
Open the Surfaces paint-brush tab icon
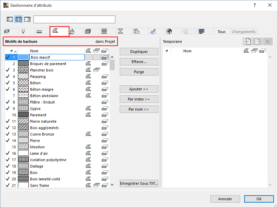(72, 31)
